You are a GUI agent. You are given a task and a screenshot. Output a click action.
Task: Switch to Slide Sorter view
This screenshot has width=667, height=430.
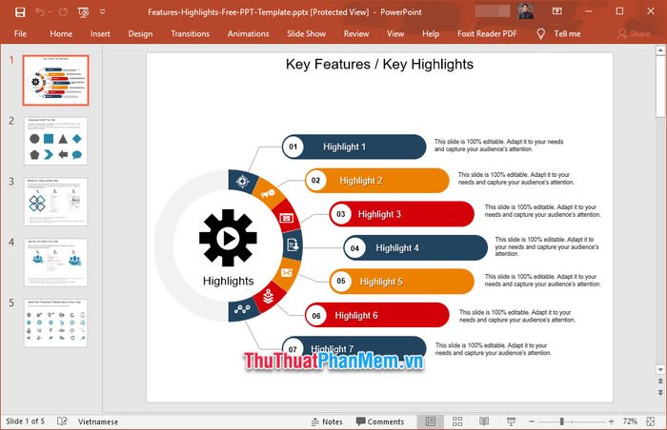click(457, 421)
